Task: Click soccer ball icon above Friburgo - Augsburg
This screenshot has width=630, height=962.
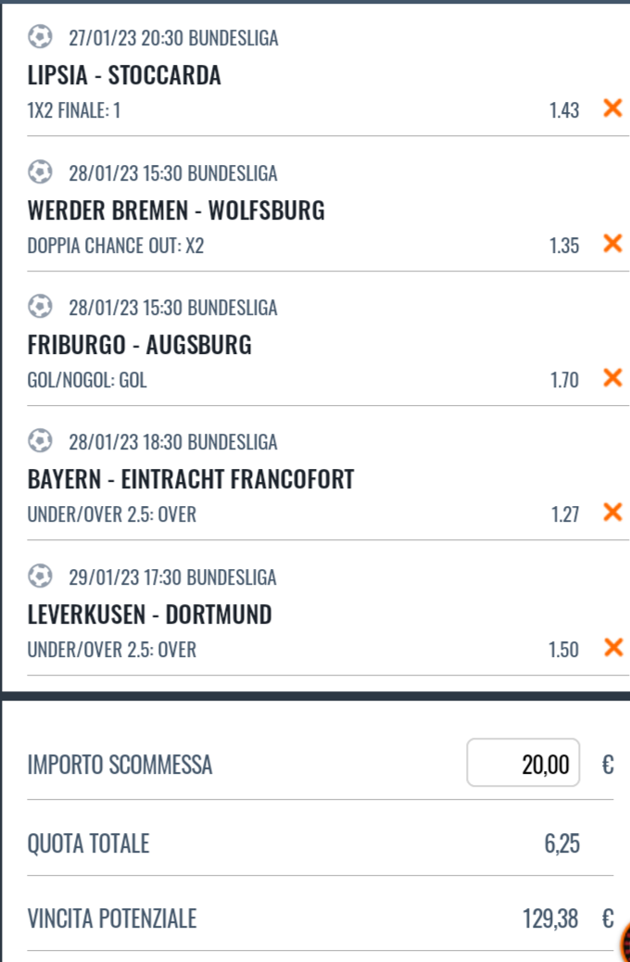Action: (40, 307)
